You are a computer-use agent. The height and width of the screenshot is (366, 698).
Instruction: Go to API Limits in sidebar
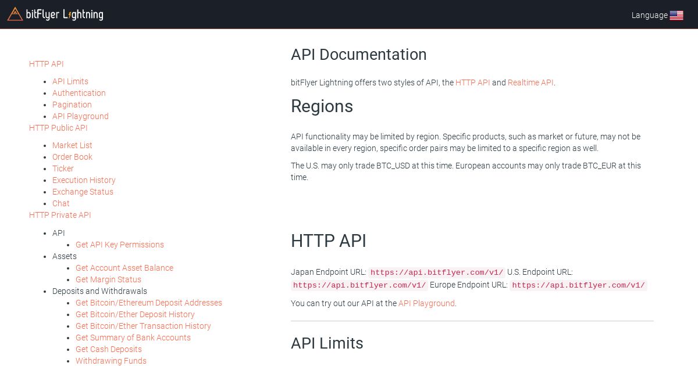click(70, 81)
